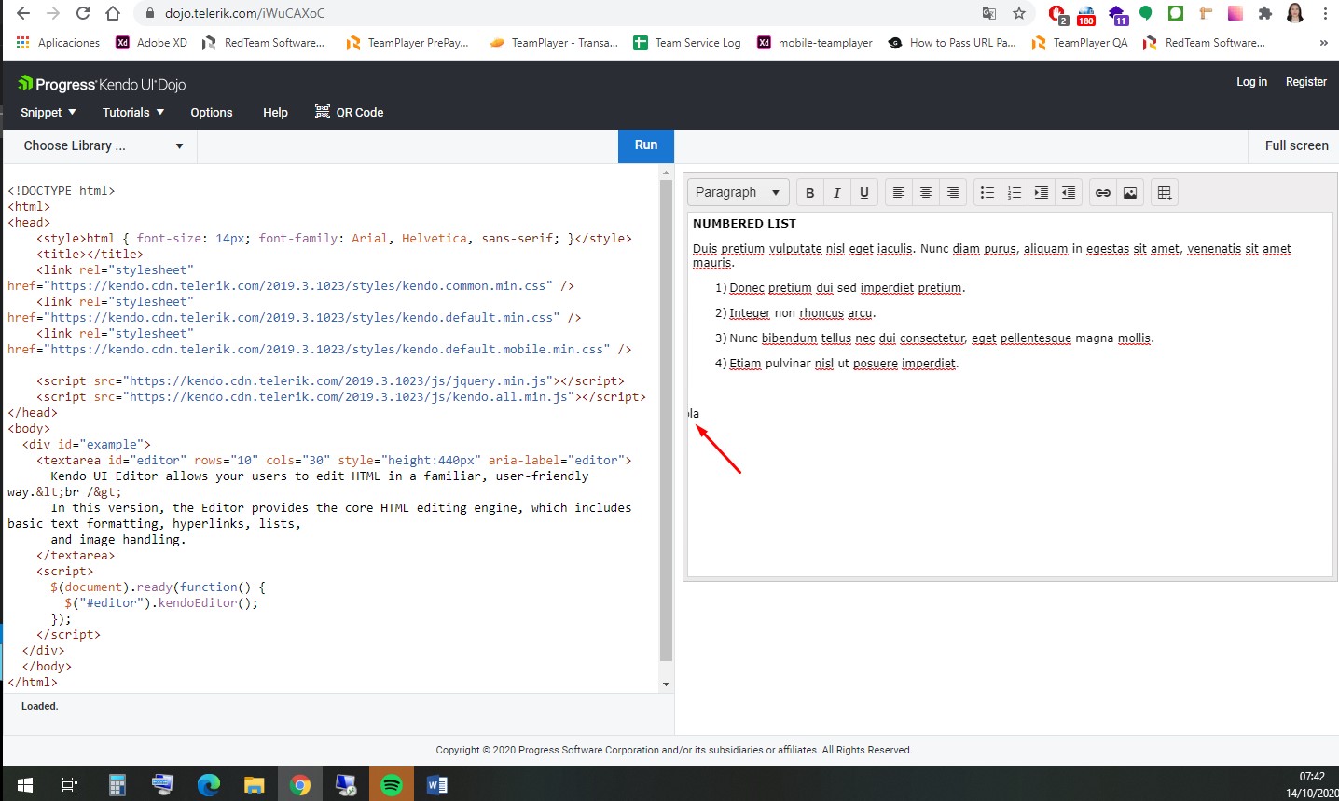Screen dimensions: 1339x801
Task: Place cursor in the NUMBERED LIST heading
Action: [x=744, y=224]
